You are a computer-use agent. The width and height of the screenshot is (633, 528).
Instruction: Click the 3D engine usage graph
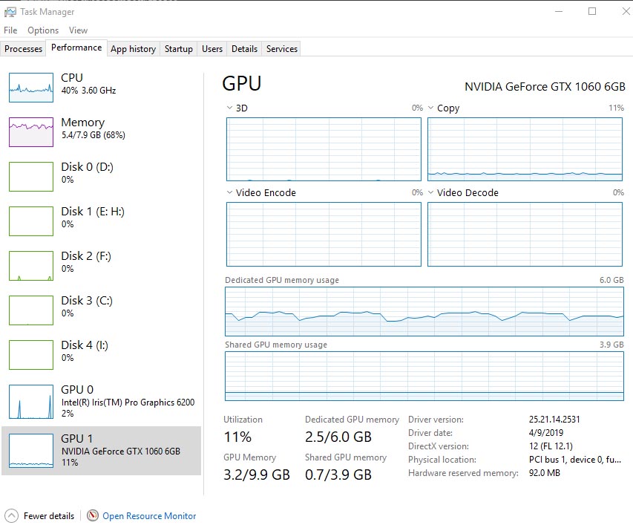click(324, 149)
